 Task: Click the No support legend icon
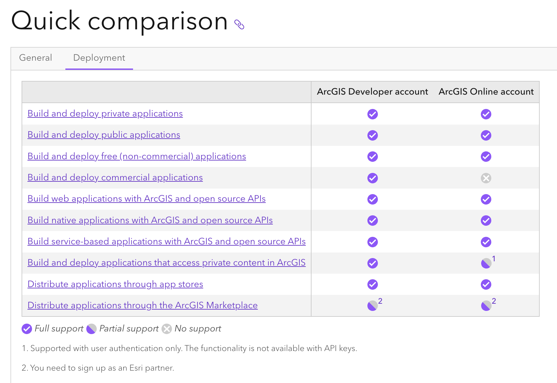167,329
